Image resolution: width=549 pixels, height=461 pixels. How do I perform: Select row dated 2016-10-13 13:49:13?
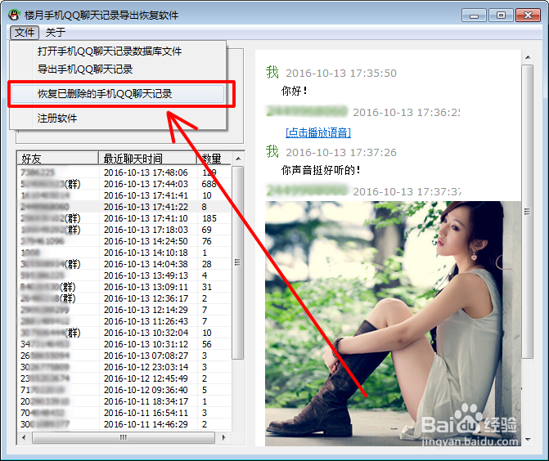[124, 275]
